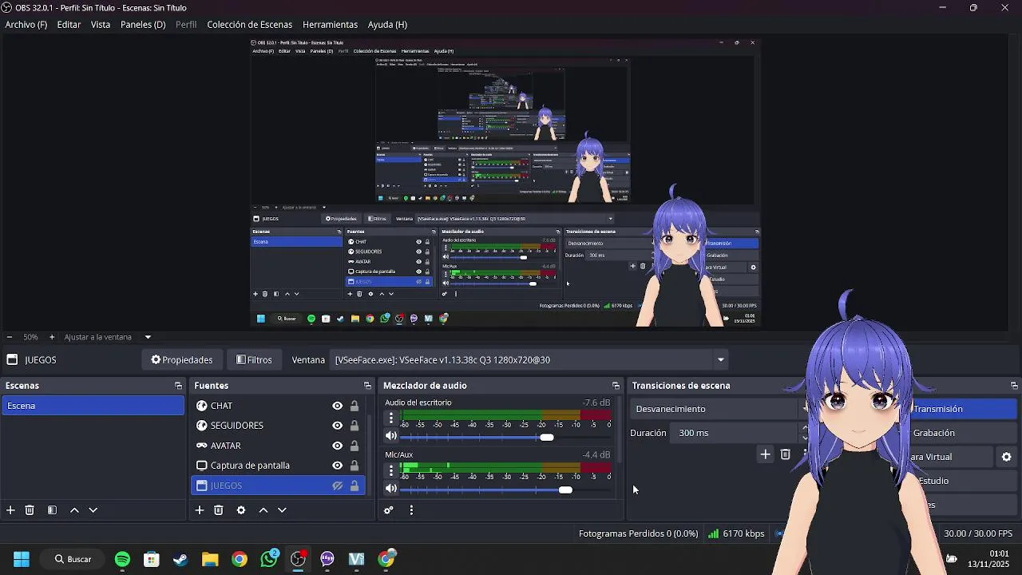
Task: Open WhatsApp from taskbar
Action: coord(269,559)
